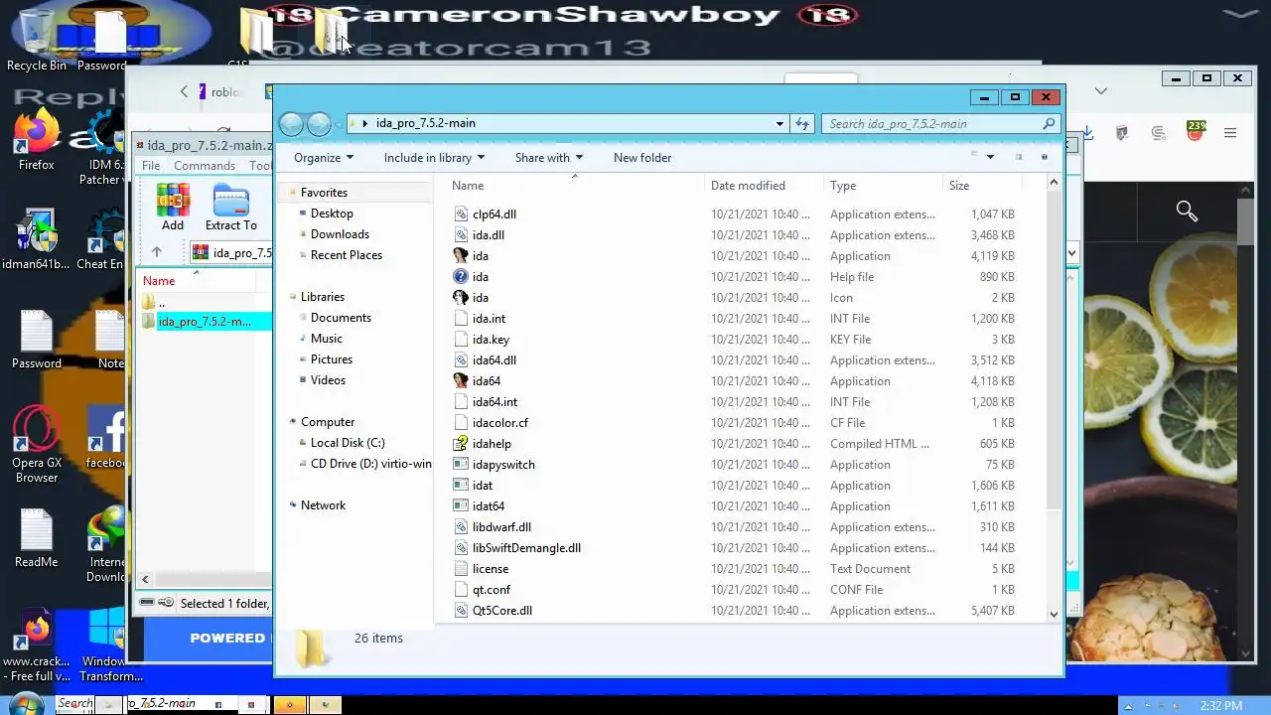
Task: Open Documents library
Action: (x=341, y=318)
